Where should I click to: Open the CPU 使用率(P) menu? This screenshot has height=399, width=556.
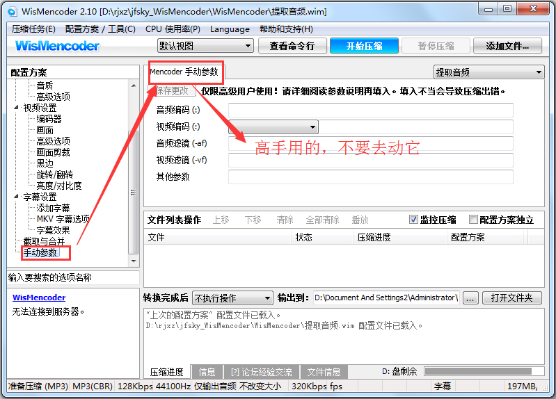(173, 29)
